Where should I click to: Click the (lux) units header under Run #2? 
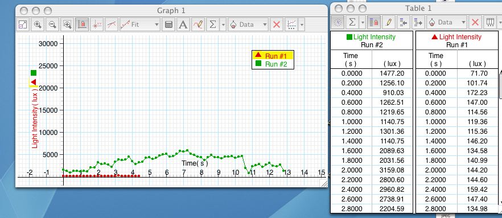[x=392, y=64]
